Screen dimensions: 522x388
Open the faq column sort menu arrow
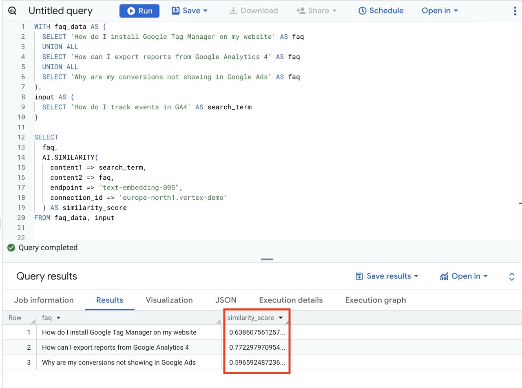(58, 318)
